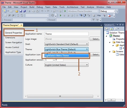Click the Stop Debugging square icon
Screen dimensions: 127x108
pos(68,16)
